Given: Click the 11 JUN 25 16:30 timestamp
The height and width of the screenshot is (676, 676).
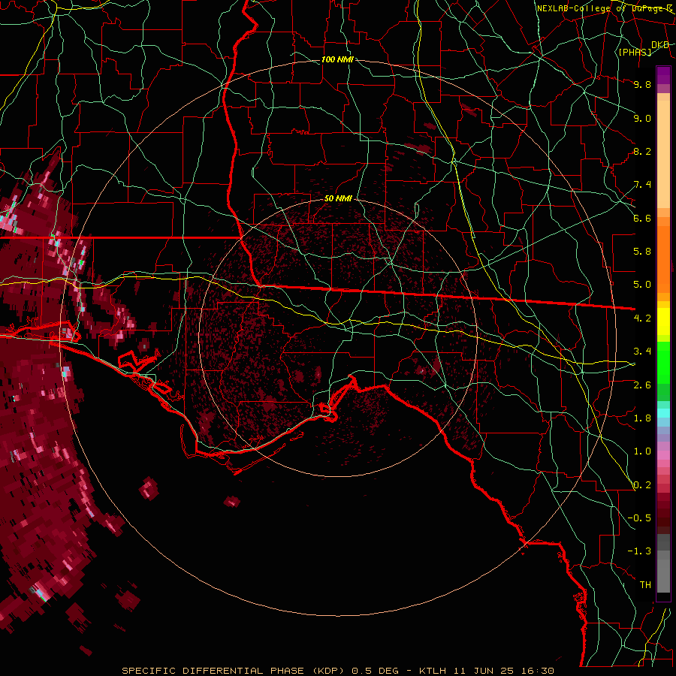Looking at the screenshot, I should (505, 671).
